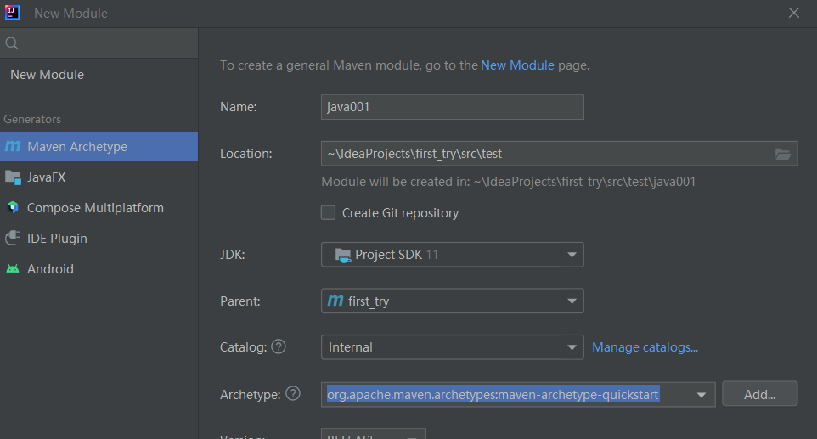The image size is (817, 439).
Task: Expand the Archetype combo box arrow
Action: tap(701, 395)
